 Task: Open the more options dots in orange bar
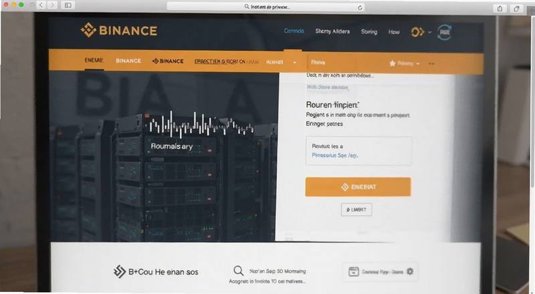click(431, 63)
